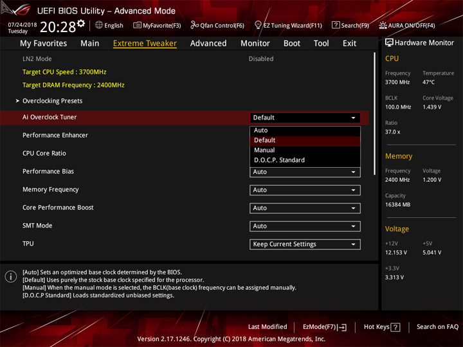Choose D.O.C.P. Standard option

coord(305,160)
